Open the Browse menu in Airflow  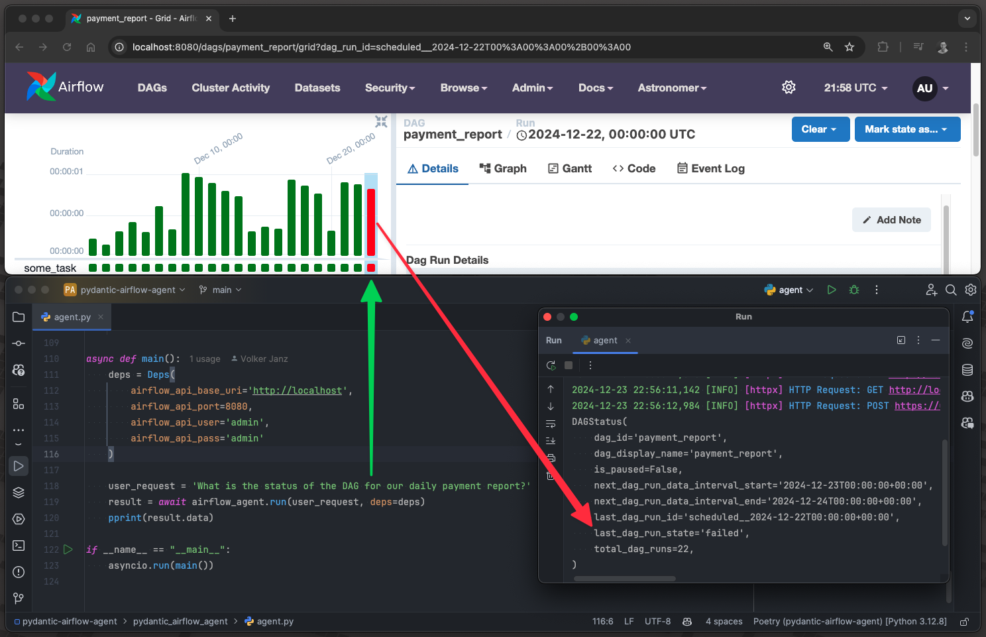pyautogui.click(x=463, y=87)
